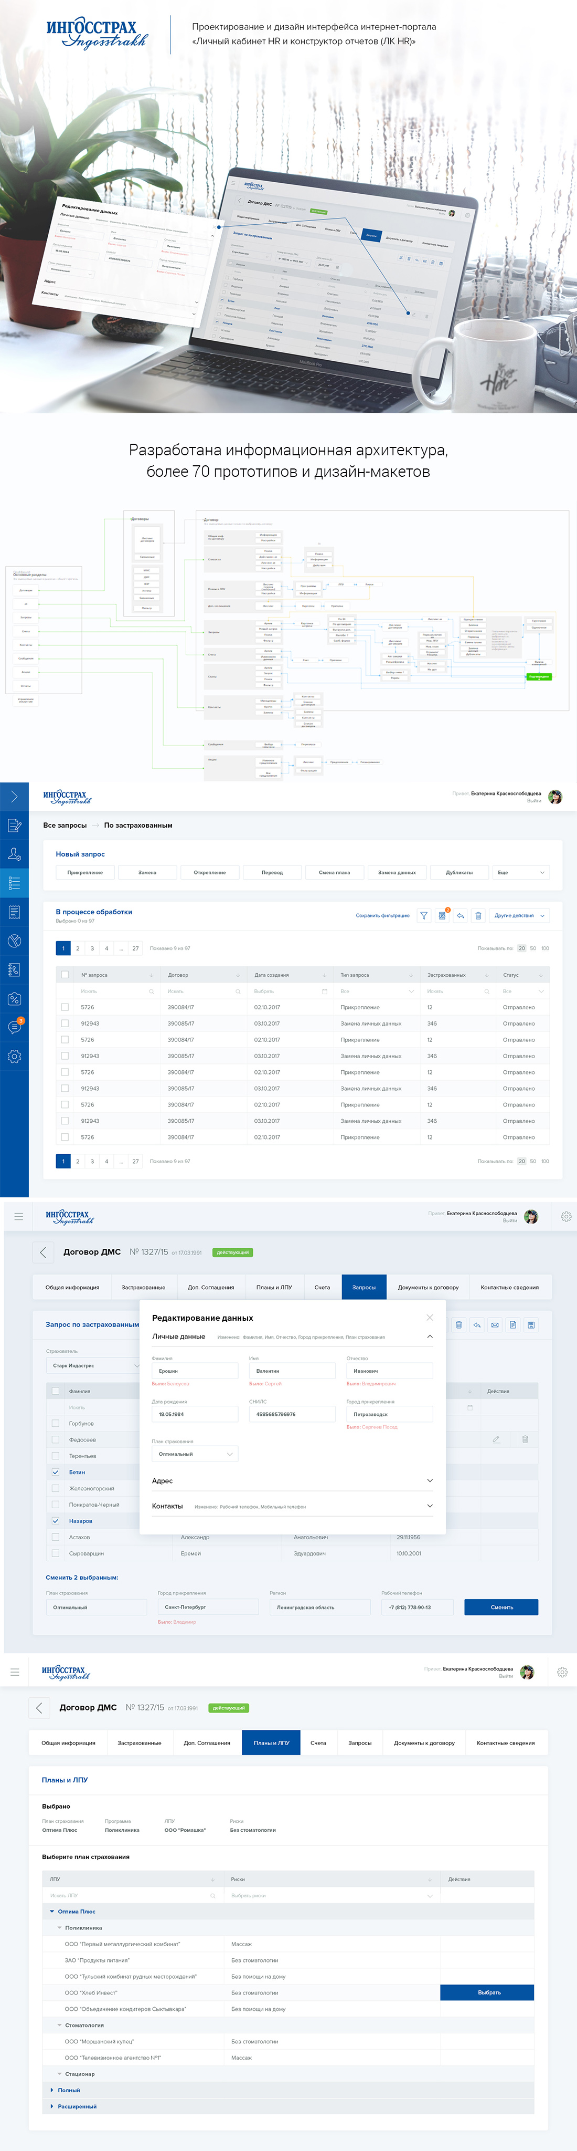Switch to Застрахованные tab on the Планы и ЛПУ screen
Viewport: 577px width, 2151px height.
pyautogui.click(x=139, y=1742)
